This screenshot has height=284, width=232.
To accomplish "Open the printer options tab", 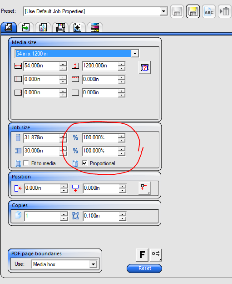I will point(60,27).
